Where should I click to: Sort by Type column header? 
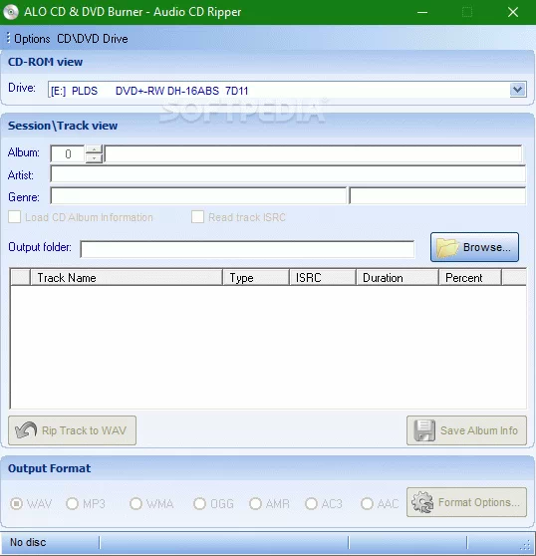256,277
